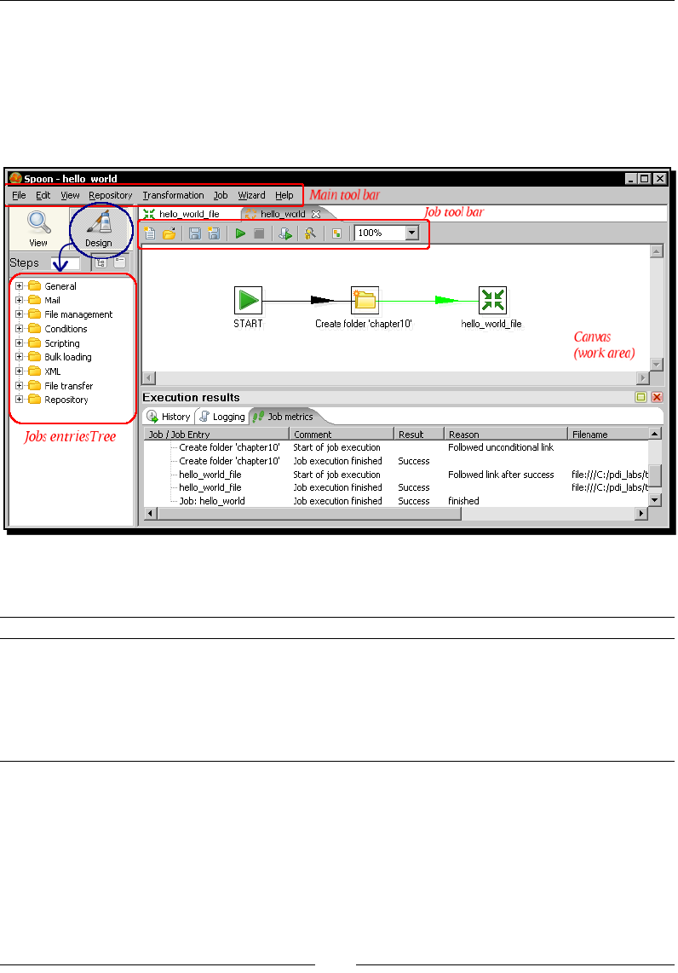Switch to the hello_world job tab

pyautogui.click(x=283, y=214)
